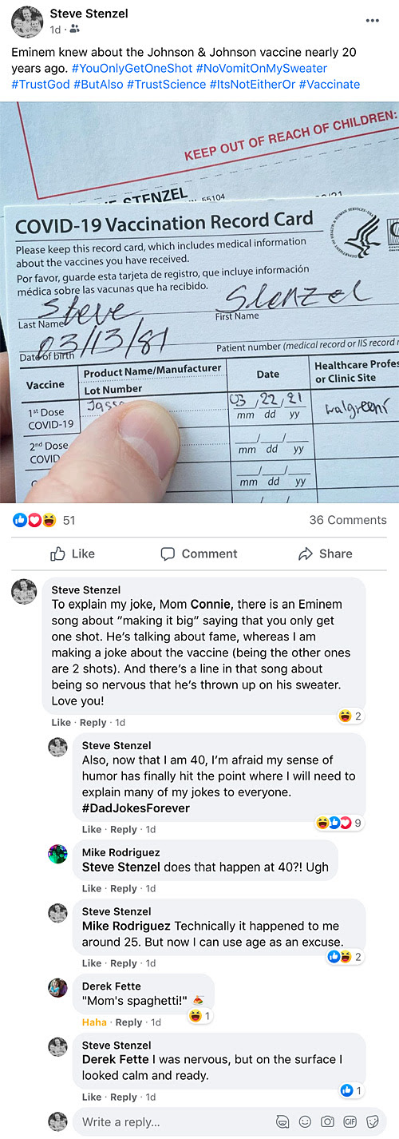399x1139 pixels.
Task: Share the post using Share button
Action: tap(325, 554)
